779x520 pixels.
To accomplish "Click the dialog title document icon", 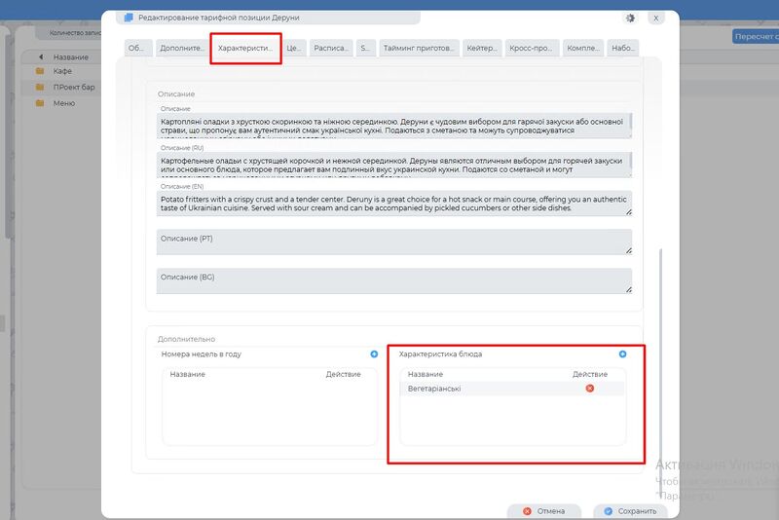I will point(128,18).
